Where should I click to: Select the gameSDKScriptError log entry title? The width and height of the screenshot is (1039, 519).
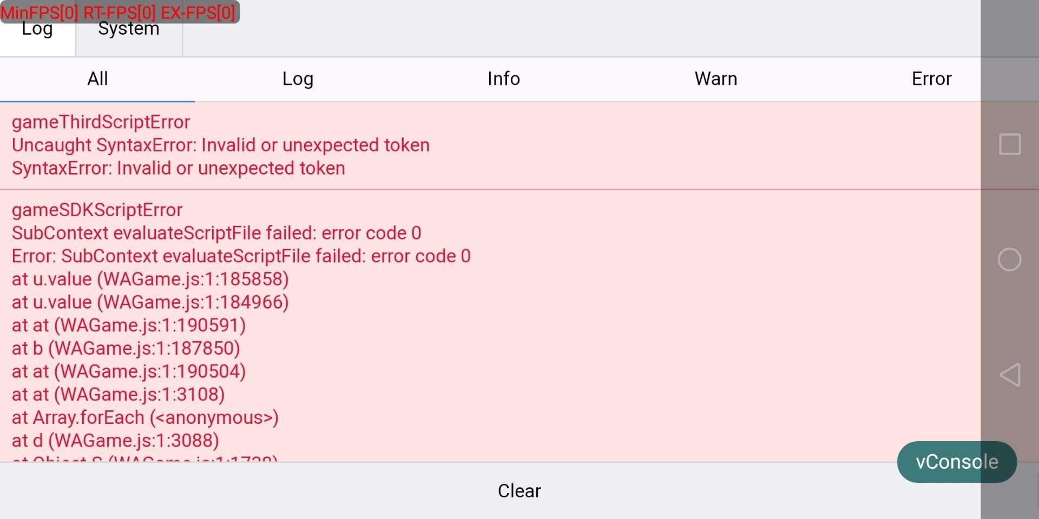97,210
